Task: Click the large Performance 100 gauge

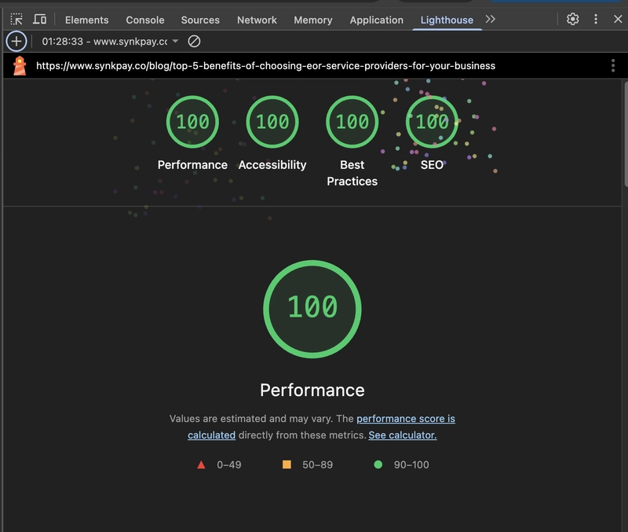Action: point(312,306)
